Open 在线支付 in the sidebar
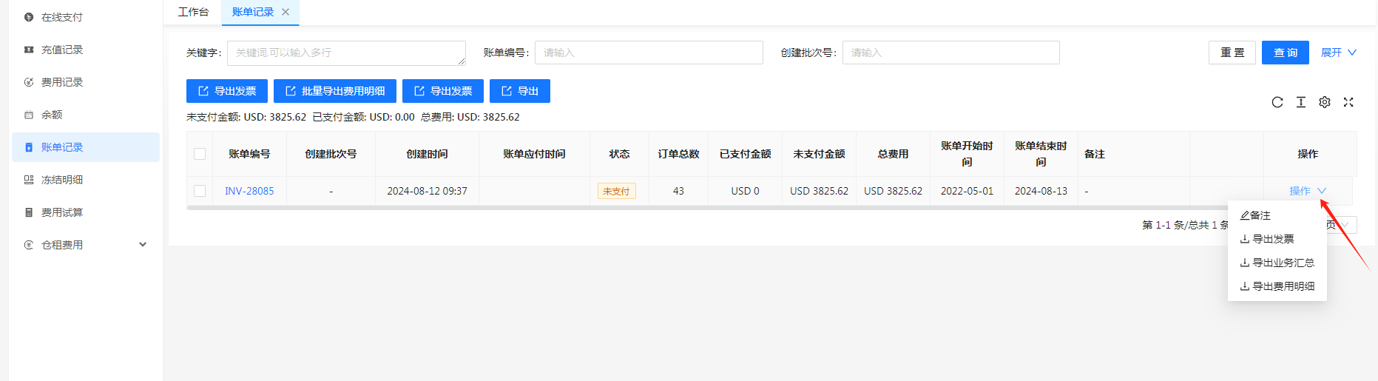This screenshot has height=381, width=1378. pos(62,17)
